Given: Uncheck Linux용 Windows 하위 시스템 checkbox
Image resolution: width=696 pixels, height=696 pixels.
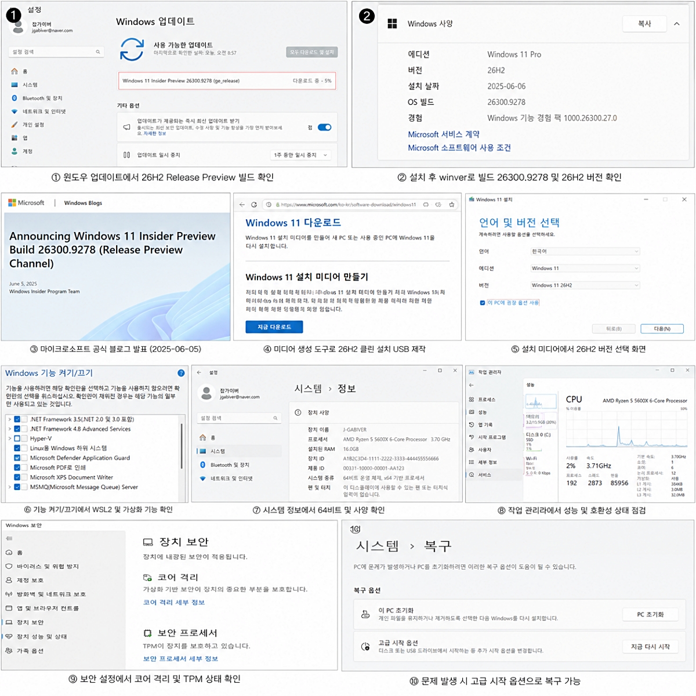Looking at the screenshot, I should (17, 448).
